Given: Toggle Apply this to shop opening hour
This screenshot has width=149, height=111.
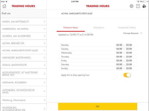Looking at the screenshot, I should coord(127,75).
